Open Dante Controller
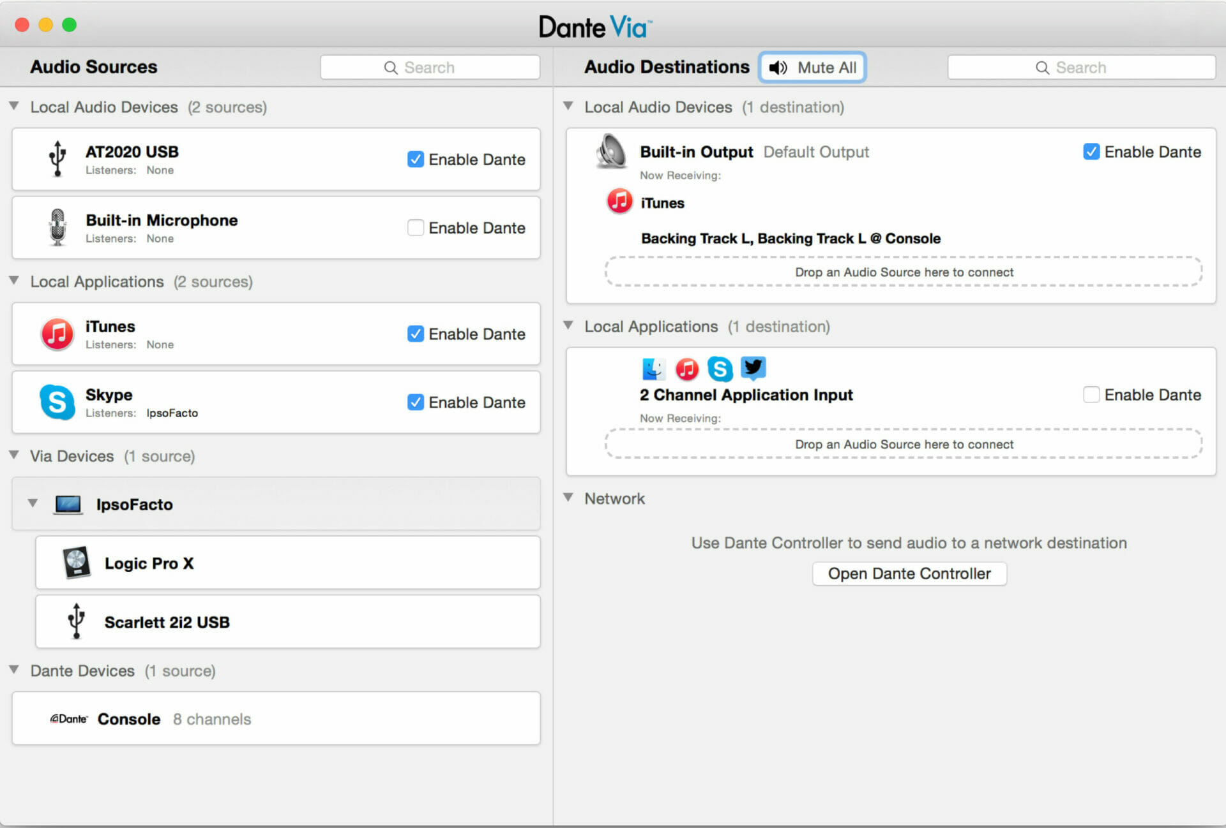This screenshot has height=828, width=1226. click(909, 573)
